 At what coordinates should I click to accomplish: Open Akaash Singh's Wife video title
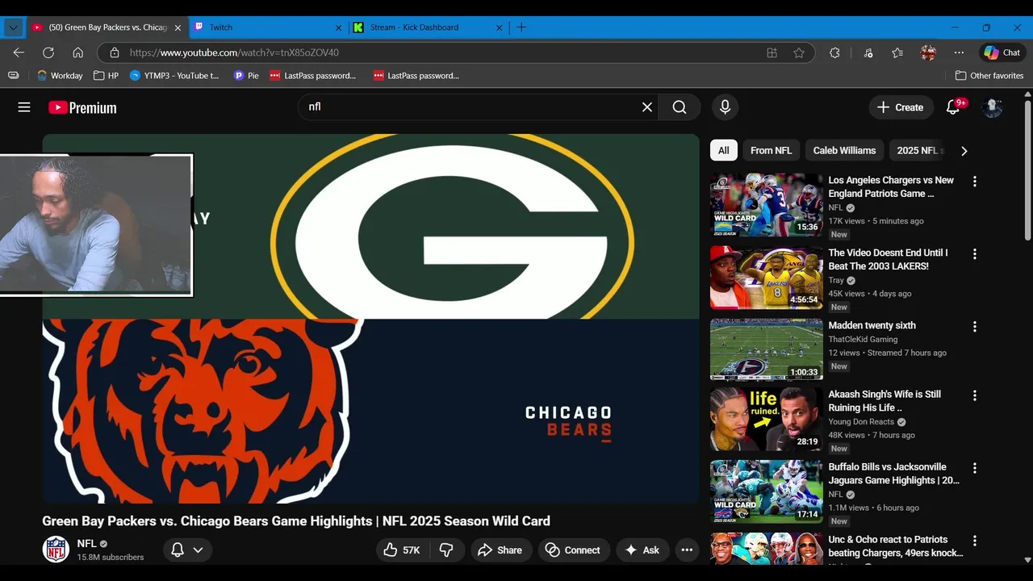pyautogui.click(x=885, y=401)
